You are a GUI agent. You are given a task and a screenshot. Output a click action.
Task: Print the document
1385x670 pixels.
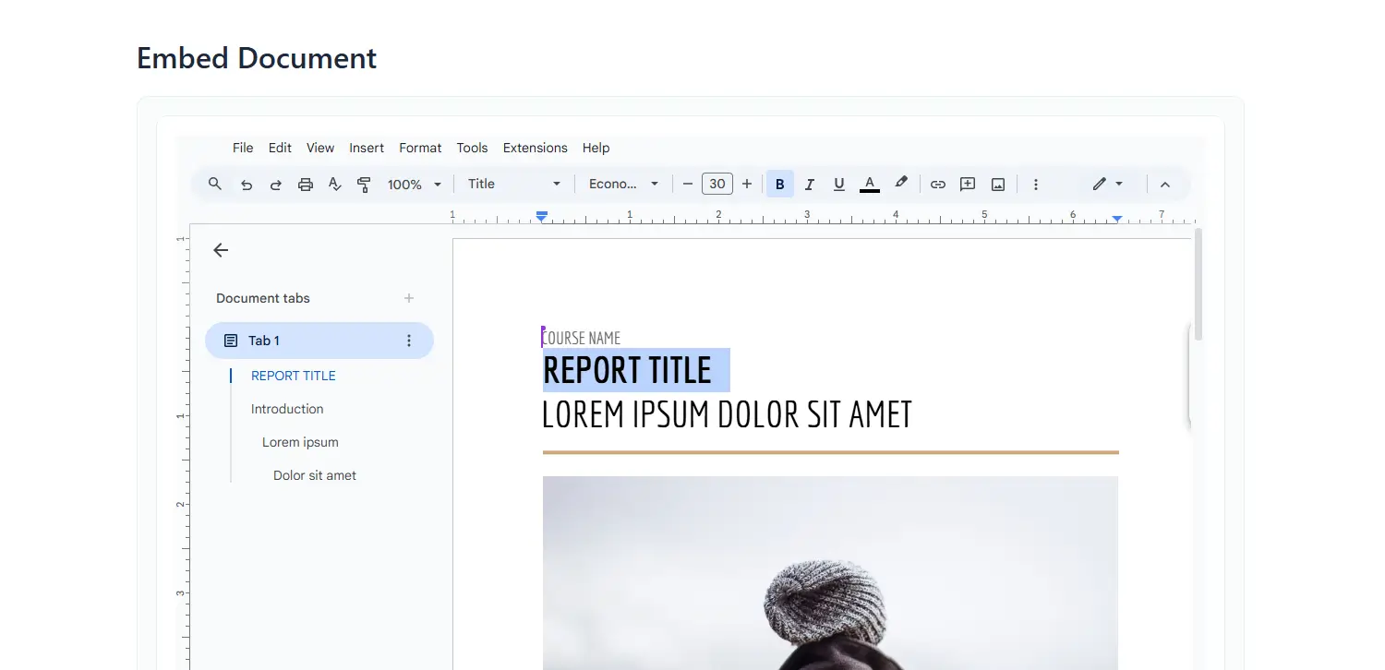305,184
